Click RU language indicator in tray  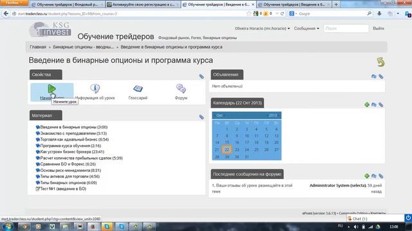pyautogui.click(x=341, y=226)
